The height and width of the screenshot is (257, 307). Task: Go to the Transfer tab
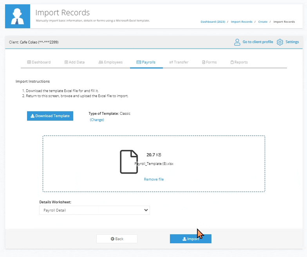[179, 62]
